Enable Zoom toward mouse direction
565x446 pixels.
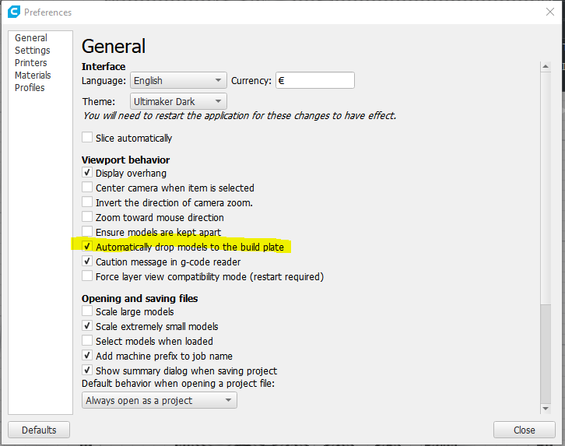click(x=87, y=216)
